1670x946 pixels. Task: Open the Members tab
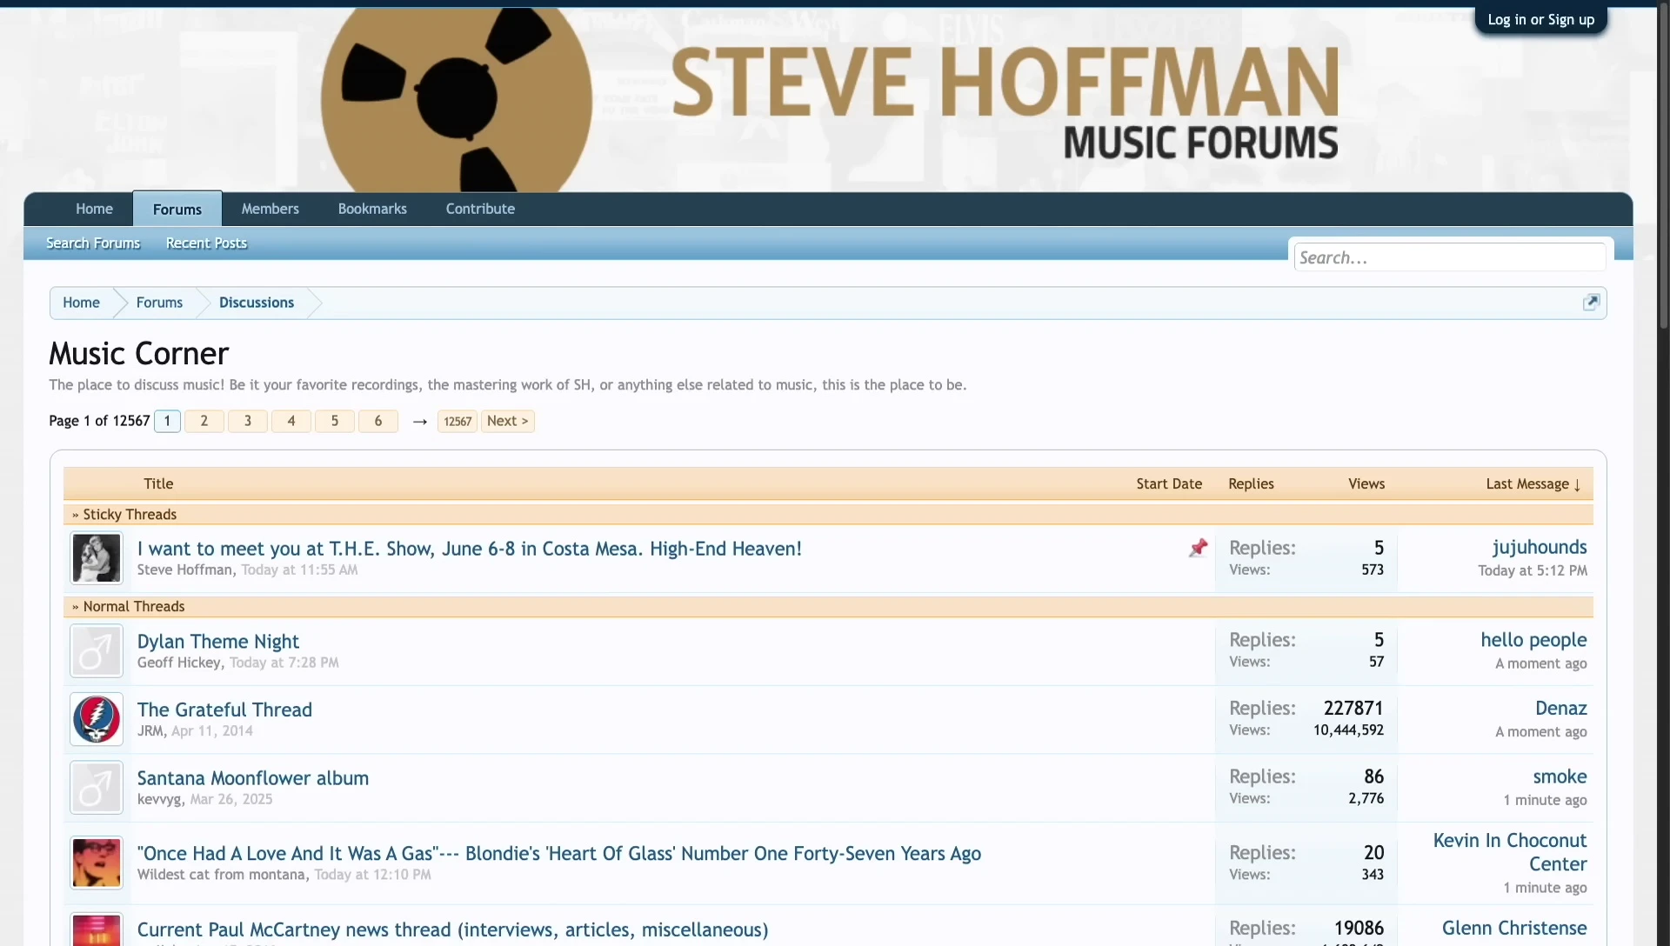click(271, 209)
